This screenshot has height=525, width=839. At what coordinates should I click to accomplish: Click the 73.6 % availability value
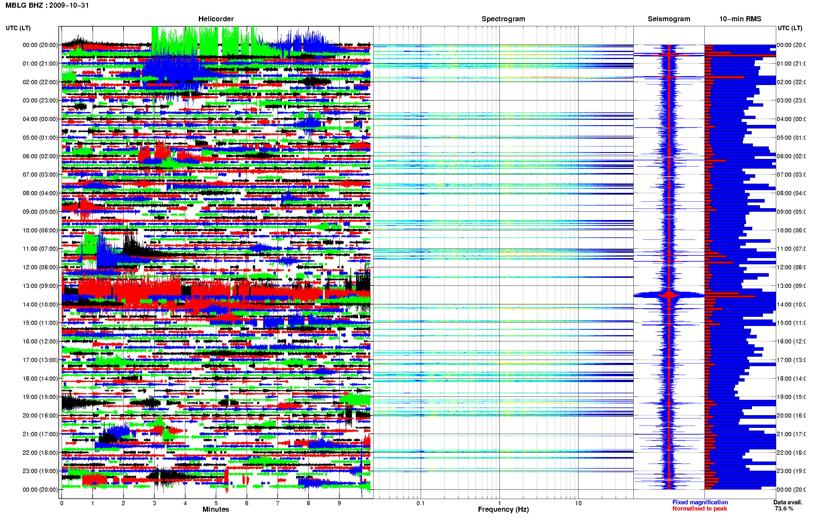(784, 508)
